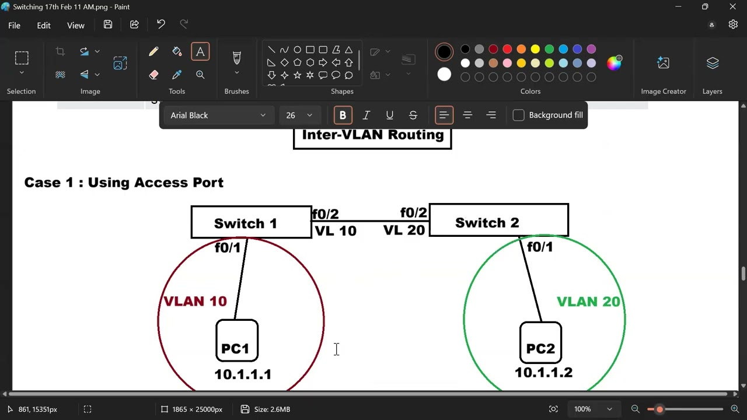
Task: Select the yellow color swatch
Action: click(x=535, y=49)
